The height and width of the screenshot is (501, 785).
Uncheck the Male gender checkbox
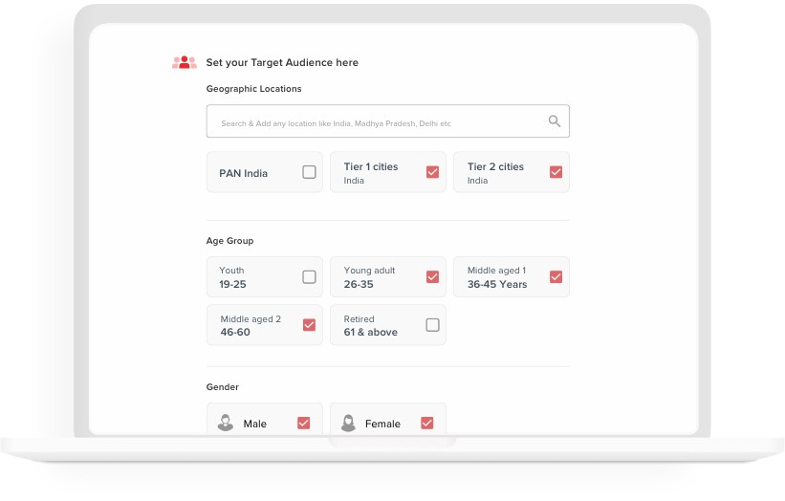click(304, 423)
